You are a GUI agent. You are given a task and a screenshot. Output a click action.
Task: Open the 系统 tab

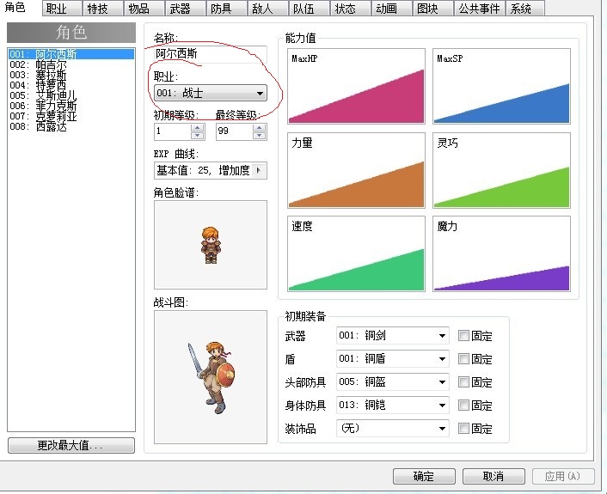[x=525, y=8]
